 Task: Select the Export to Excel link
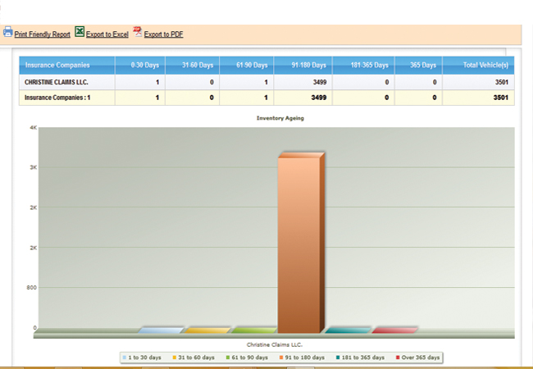[x=107, y=34]
